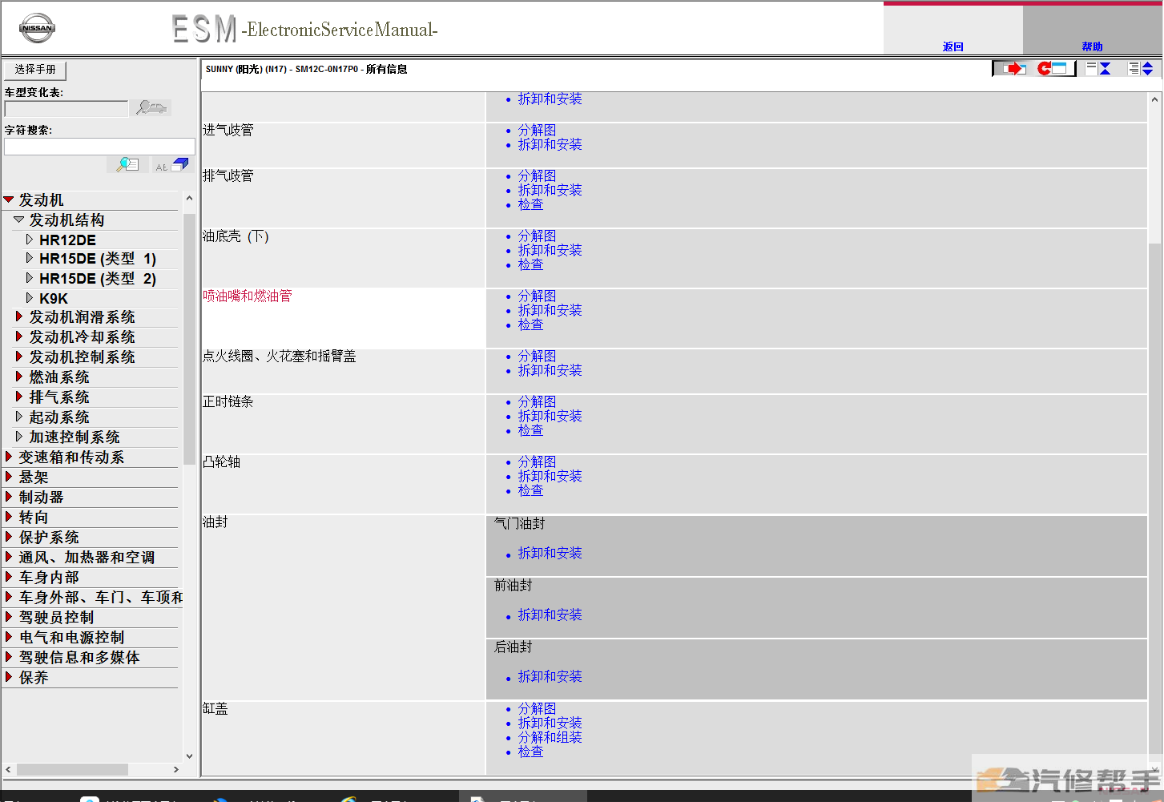The height and width of the screenshot is (802, 1164).
Task: Open 电气和电源控制 category
Action: click(71, 637)
